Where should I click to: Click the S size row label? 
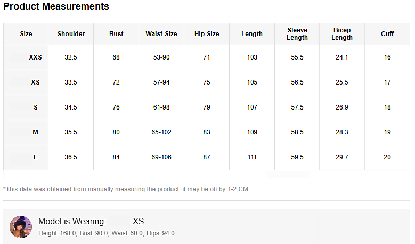click(x=35, y=107)
